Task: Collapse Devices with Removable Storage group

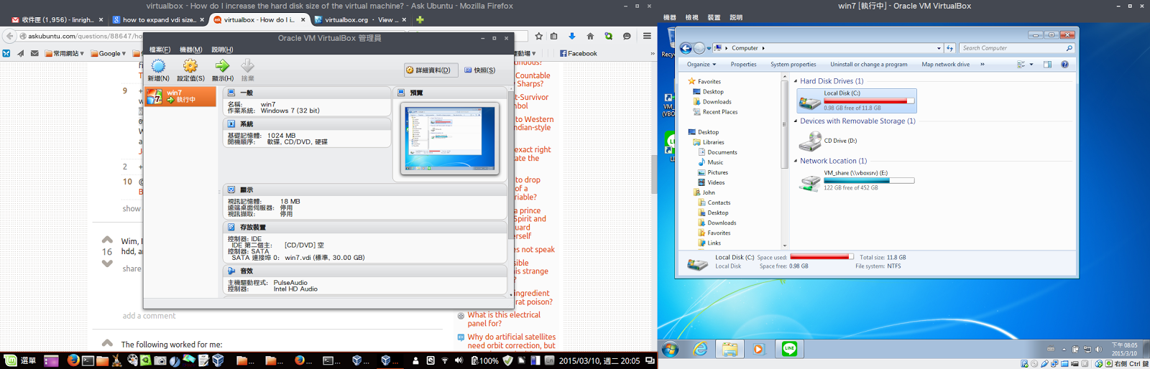Action: pos(796,121)
